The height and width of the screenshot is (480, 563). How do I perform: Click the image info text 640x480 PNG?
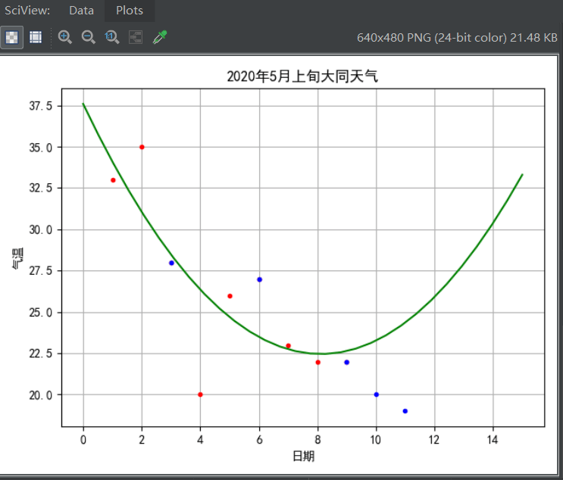[457, 38]
